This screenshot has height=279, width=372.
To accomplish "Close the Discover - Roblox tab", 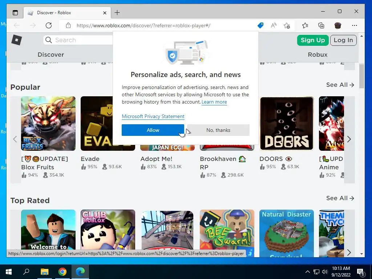I will 105,13.
